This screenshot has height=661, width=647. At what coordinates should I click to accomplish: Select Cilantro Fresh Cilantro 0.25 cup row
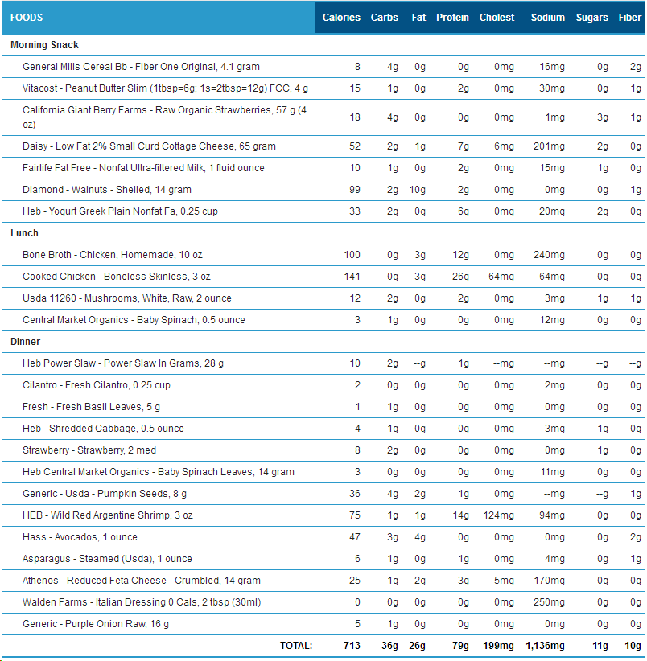point(323,385)
